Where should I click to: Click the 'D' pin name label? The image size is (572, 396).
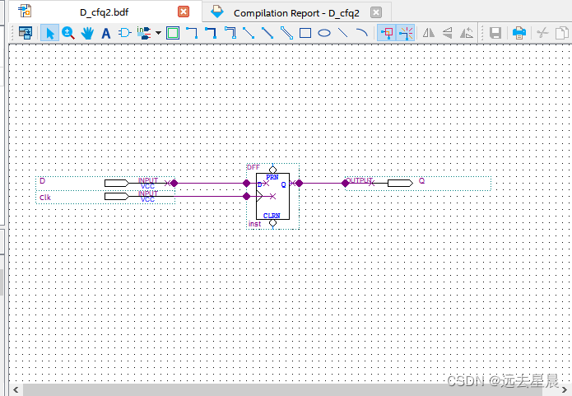pos(42,181)
